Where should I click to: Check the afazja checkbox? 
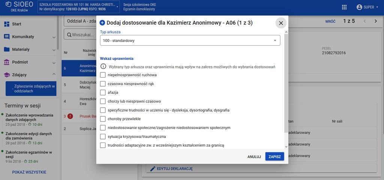[103, 93]
